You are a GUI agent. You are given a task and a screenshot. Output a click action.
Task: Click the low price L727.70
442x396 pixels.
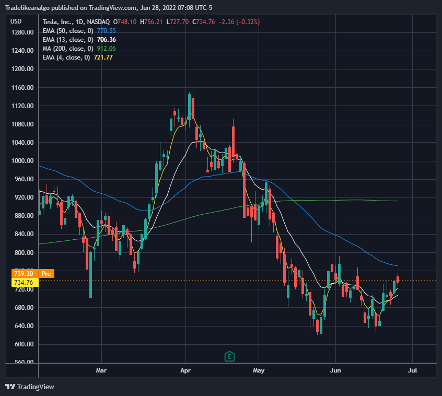coord(178,22)
